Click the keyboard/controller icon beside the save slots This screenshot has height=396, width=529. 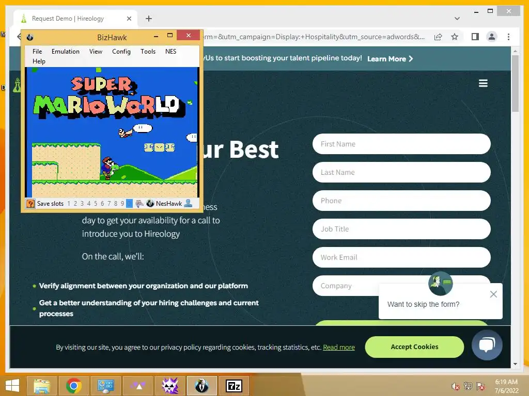pos(139,203)
